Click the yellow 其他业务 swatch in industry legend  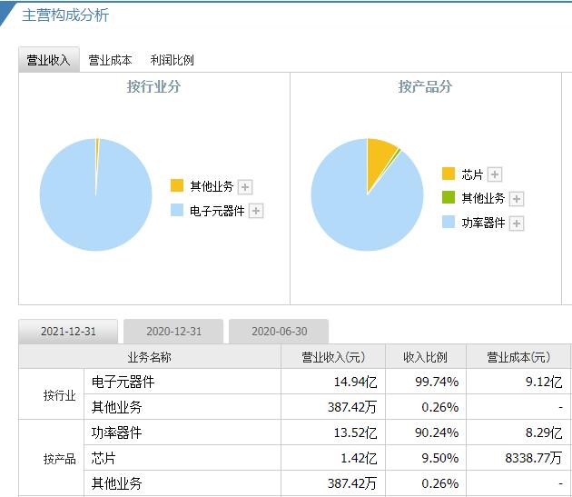click(x=177, y=185)
